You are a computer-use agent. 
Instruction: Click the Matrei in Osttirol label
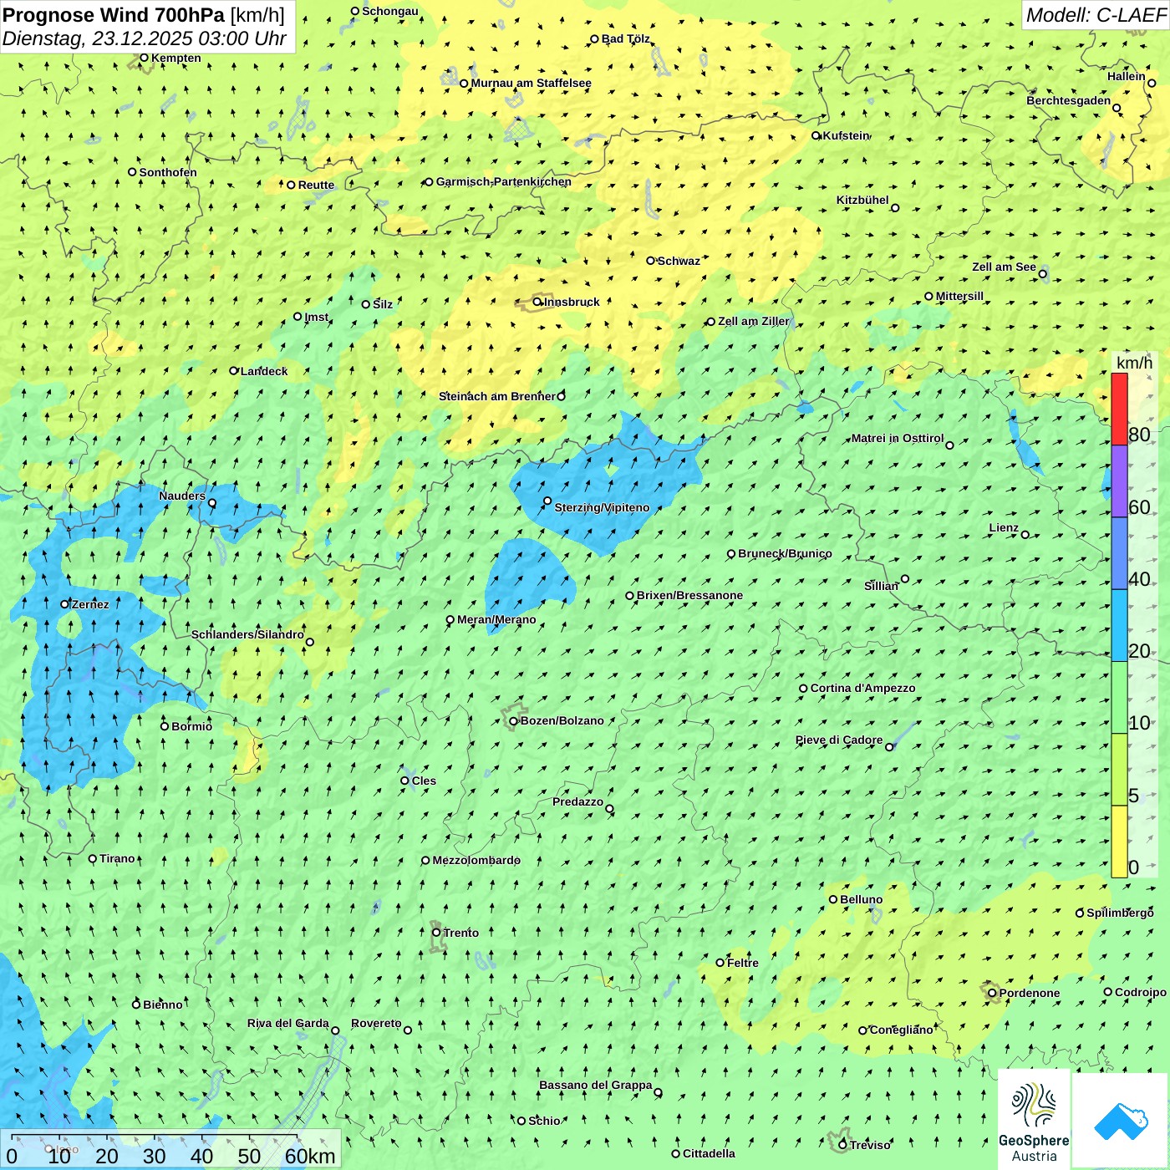tap(897, 438)
